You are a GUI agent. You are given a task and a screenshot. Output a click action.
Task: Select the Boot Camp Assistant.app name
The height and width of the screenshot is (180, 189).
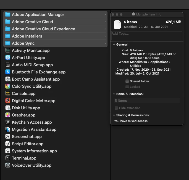(36, 79)
